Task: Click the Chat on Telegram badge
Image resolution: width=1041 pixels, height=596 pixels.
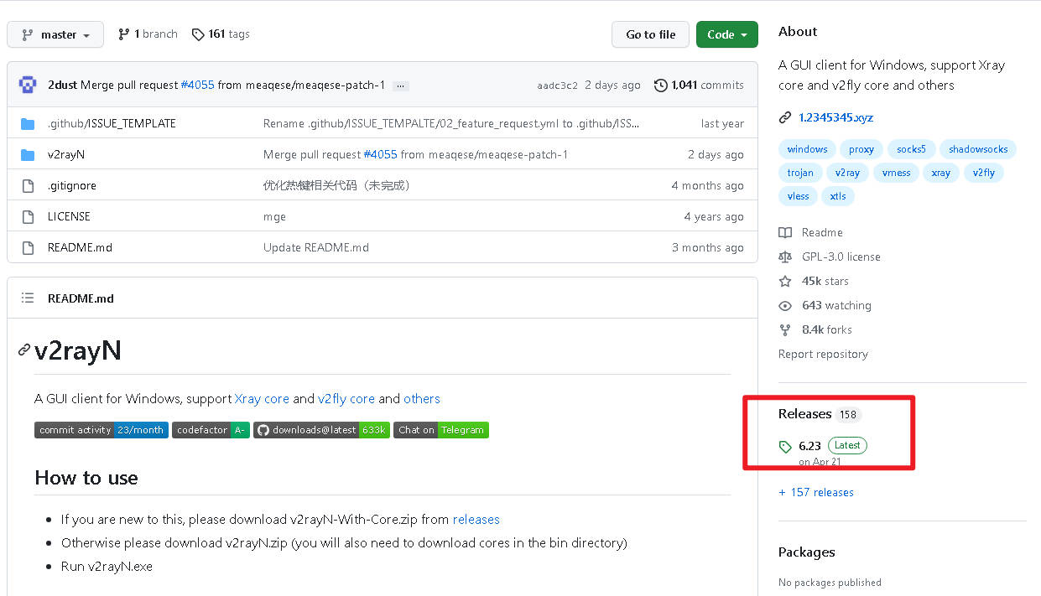Action: (x=441, y=430)
